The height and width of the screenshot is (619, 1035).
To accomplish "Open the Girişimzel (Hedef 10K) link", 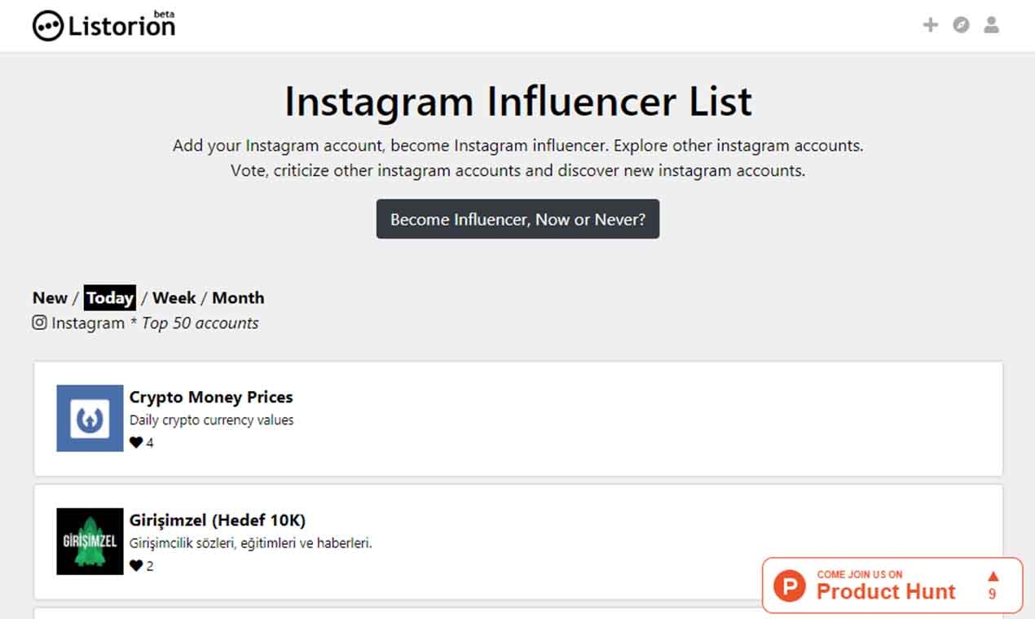I will pyautogui.click(x=218, y=520).
